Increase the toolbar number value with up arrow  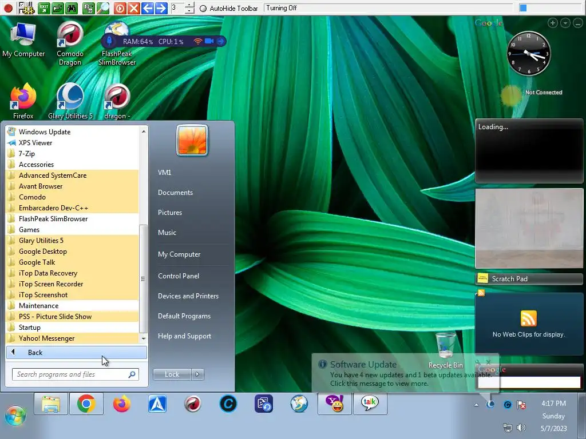(189, 5)
